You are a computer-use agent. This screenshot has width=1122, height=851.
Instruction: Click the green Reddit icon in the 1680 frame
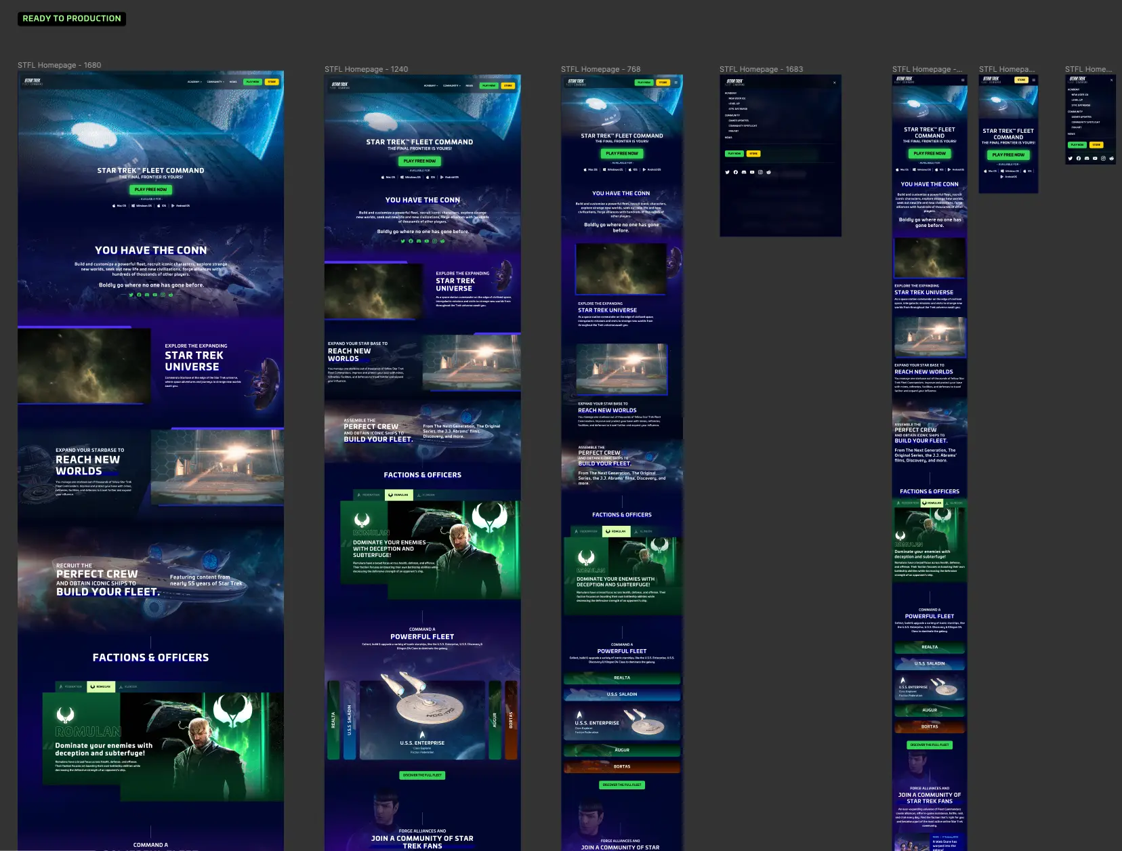click(x=171, y=295)
